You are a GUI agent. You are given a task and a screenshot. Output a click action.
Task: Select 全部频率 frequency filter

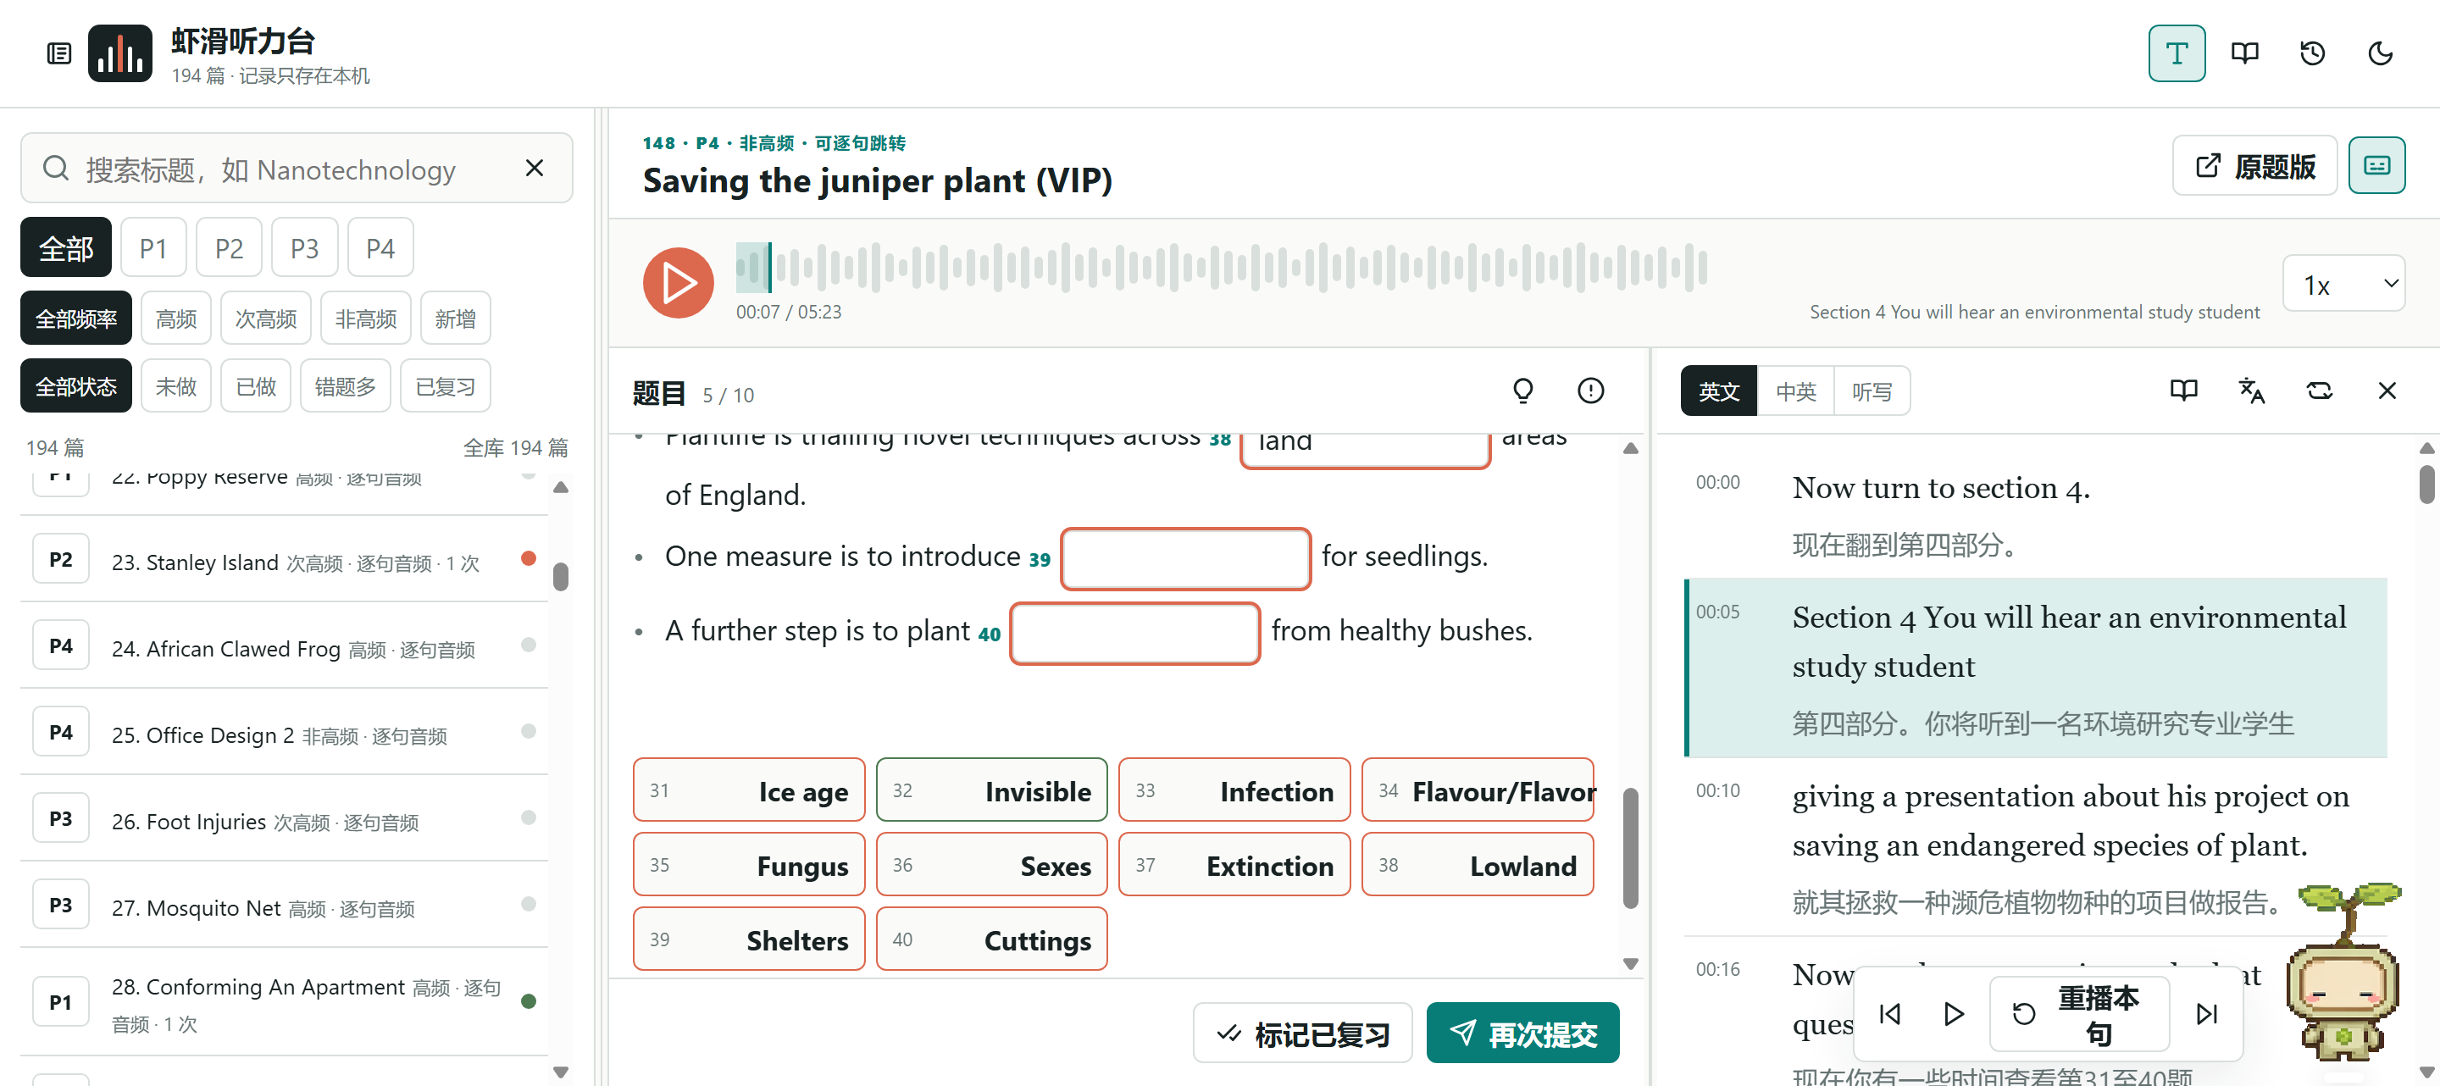point(75,319)
